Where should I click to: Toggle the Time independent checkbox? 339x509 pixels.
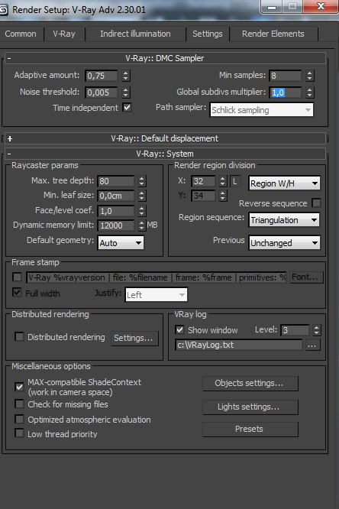click(x=128, y=108)
